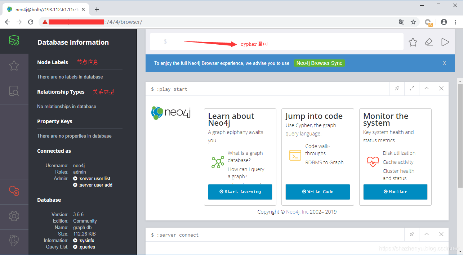
Task: Click the browser forward arrow
Action: coord(19,22)
